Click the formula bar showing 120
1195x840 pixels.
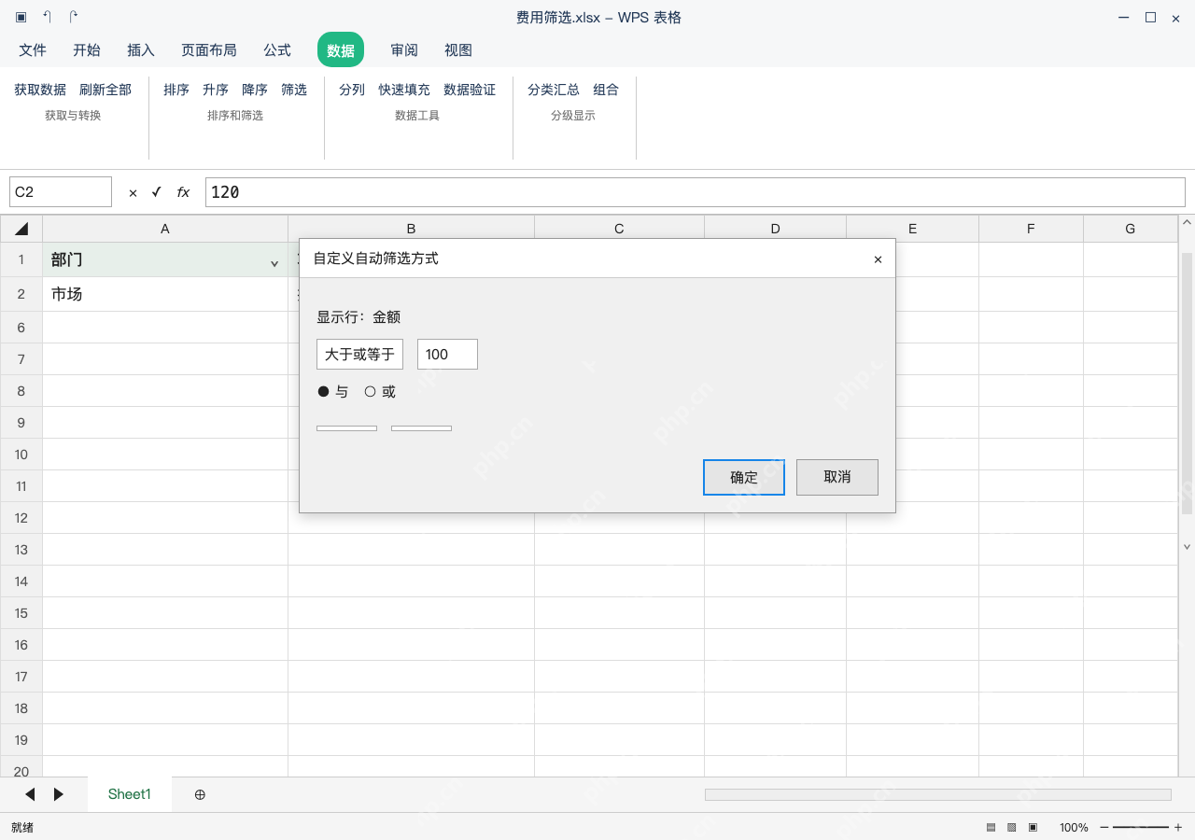[x=696, y=192]
